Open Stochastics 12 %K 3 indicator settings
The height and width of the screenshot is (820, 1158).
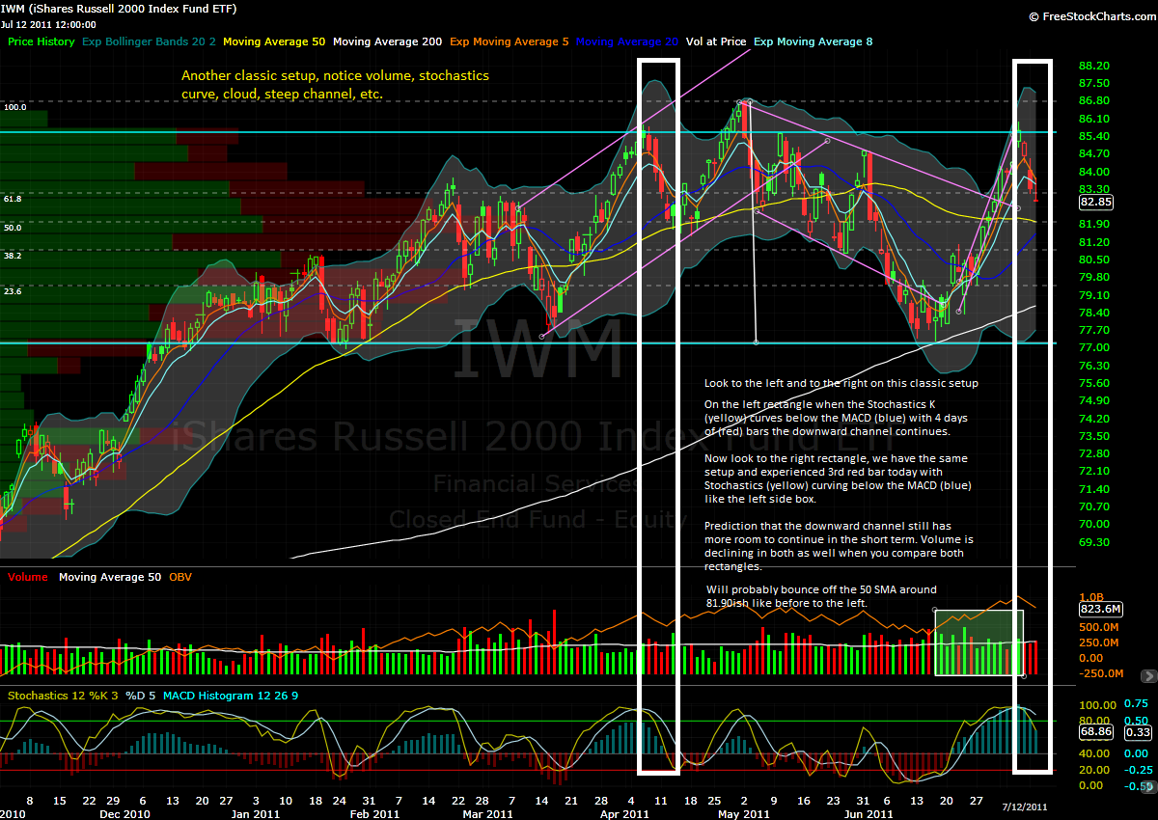(x=64, y=695)
